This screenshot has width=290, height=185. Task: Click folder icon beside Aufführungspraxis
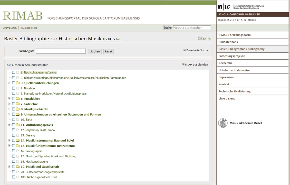click(18, 125)
